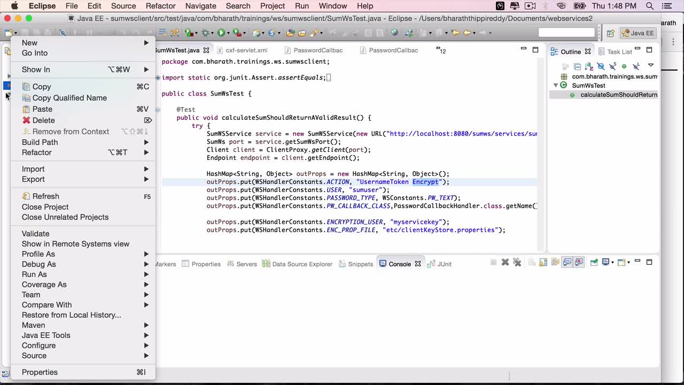Open hidden editor tabs list »12
Image resolution: width=684 pixels, height=385 pixels.
point(441,50)
